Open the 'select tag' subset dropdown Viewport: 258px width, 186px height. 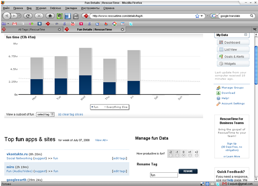click(45, 114)
